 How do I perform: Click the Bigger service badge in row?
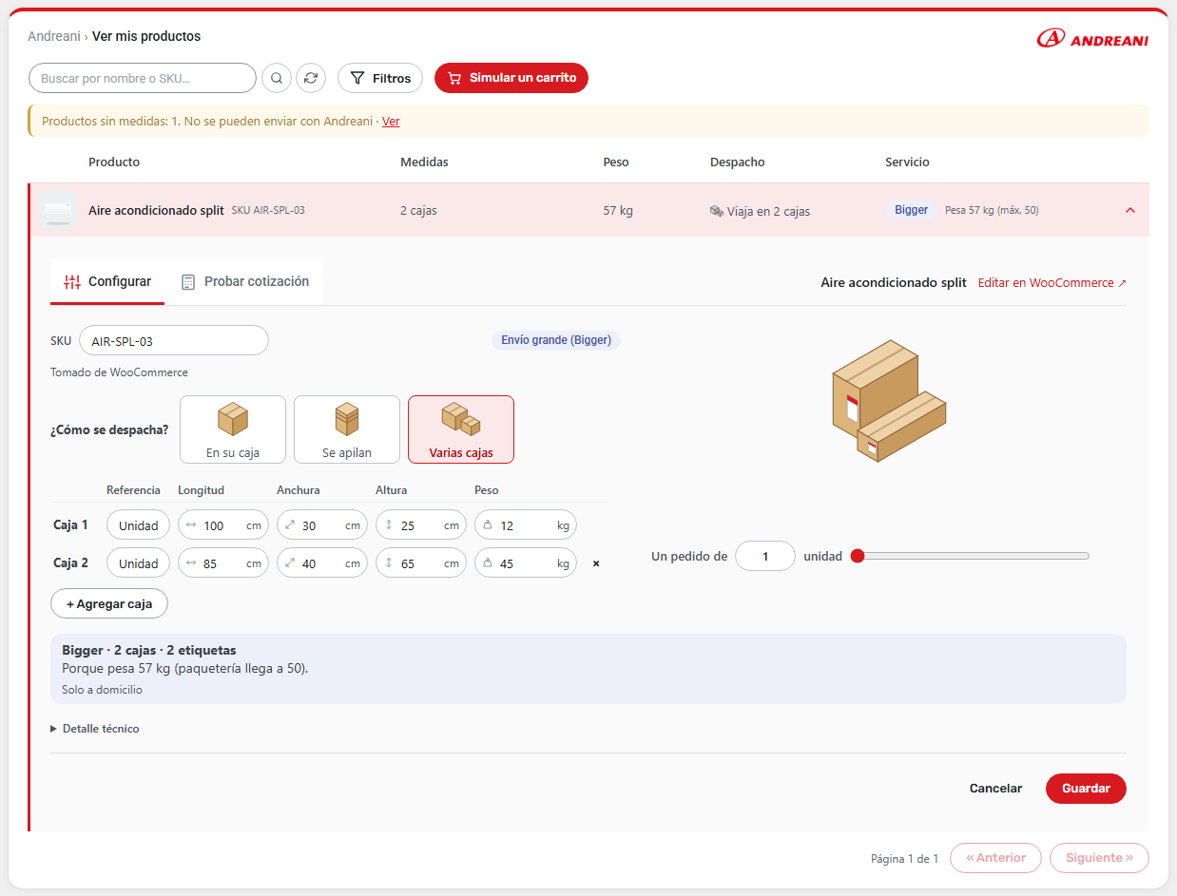(911, 210)
